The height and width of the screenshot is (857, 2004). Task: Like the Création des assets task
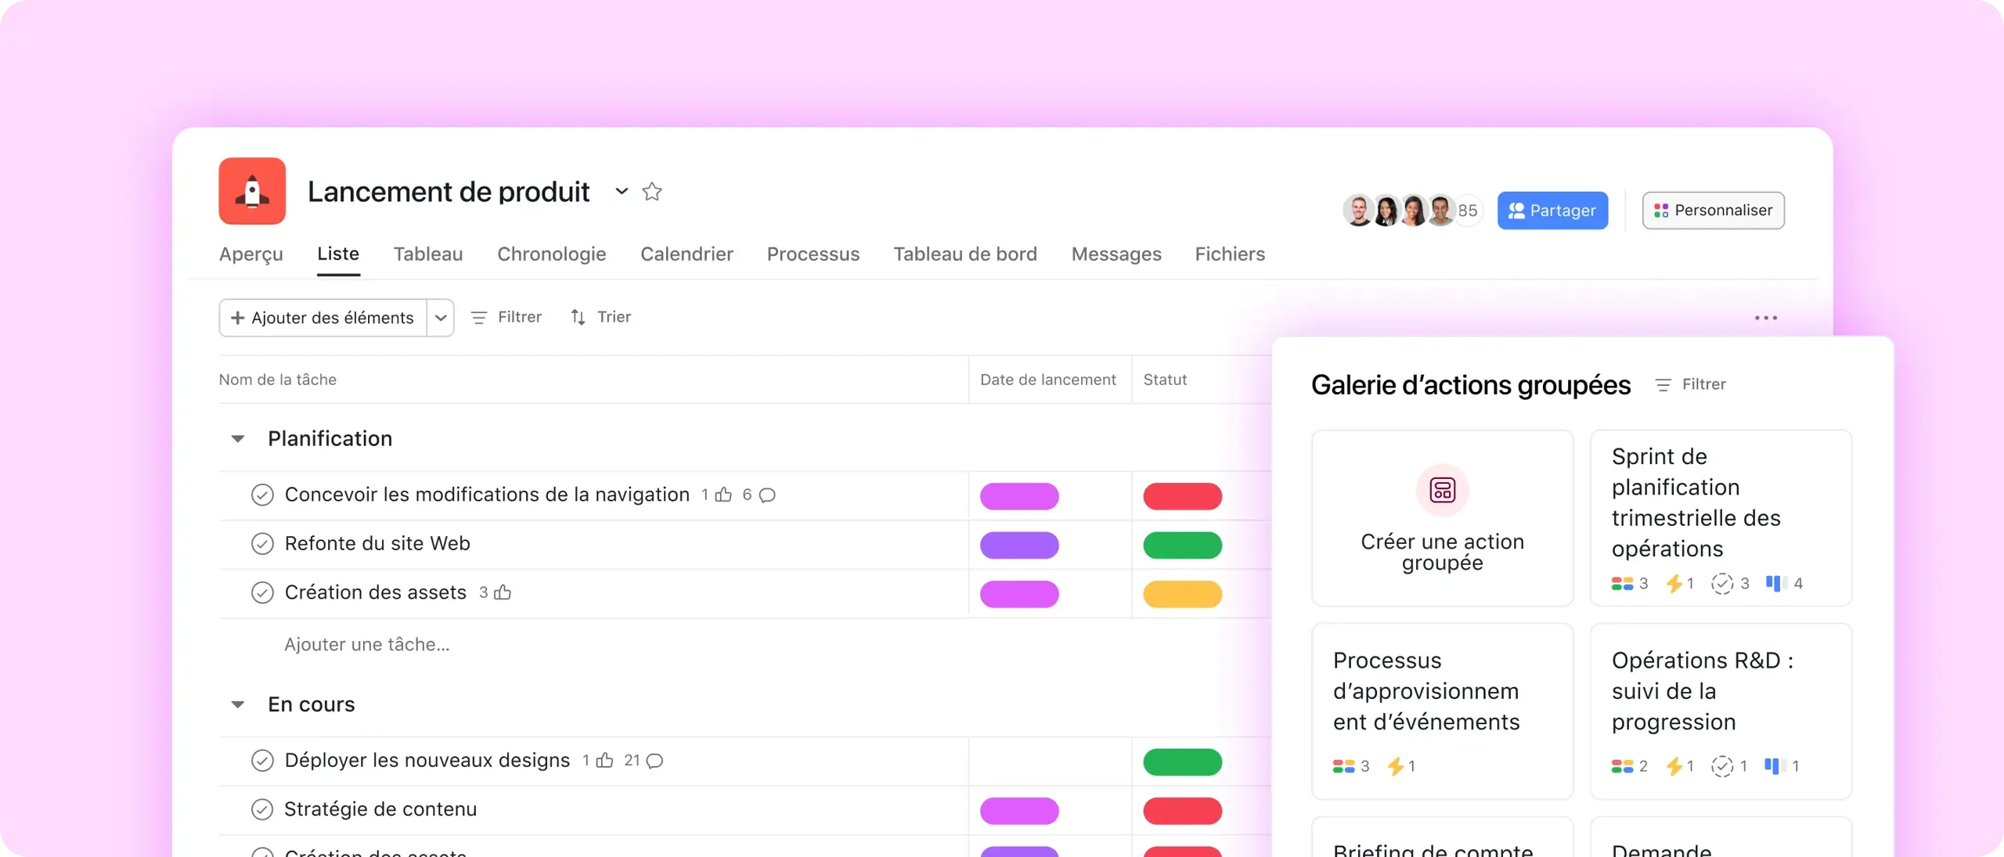pos(503,592)
